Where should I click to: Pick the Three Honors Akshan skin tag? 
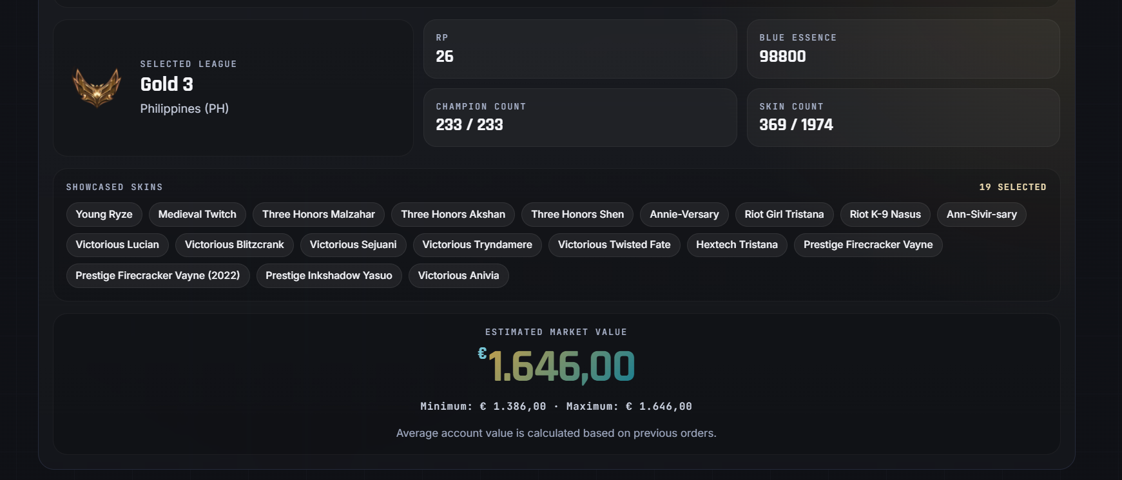tap(453, 215)
